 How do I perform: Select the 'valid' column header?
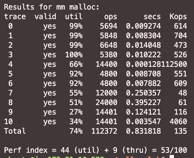tap(45, 16)
